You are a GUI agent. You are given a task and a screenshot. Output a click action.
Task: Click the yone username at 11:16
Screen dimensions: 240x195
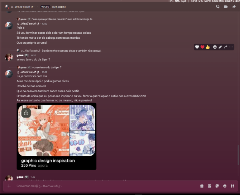pyautogui.click(x=20, y=177)
